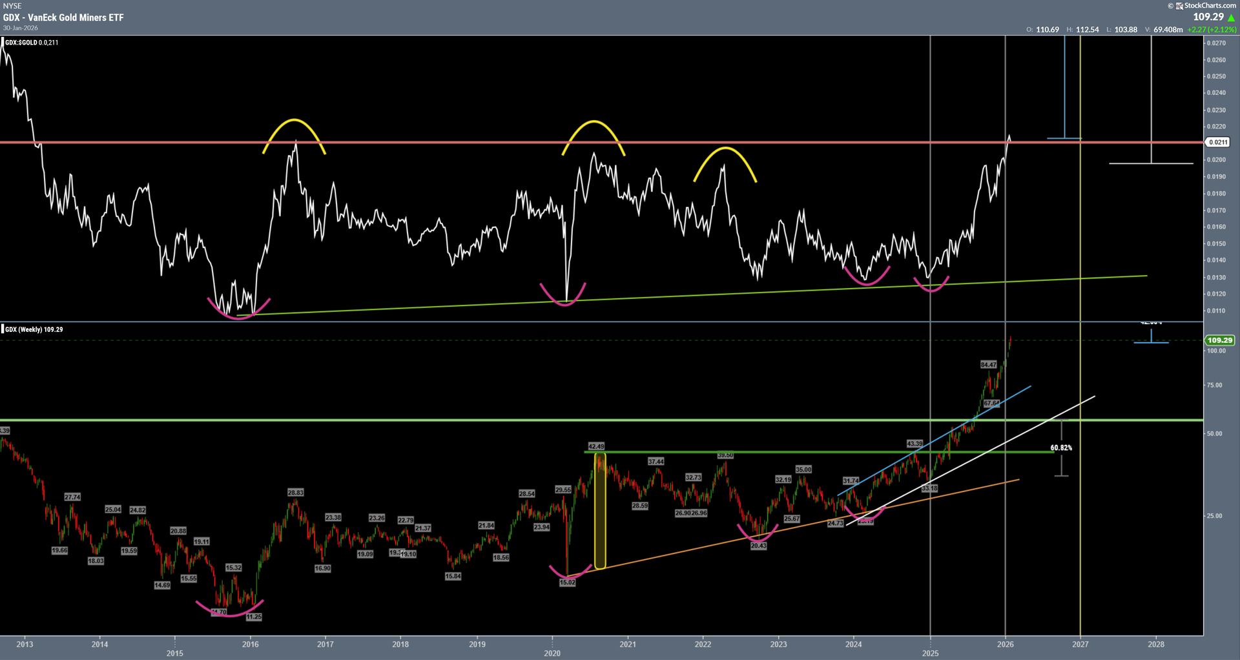This screenshot has width=1240, height=660.
Task: Click the 14.69 price label
Action: pyautogui.click(x=162, y=585)
